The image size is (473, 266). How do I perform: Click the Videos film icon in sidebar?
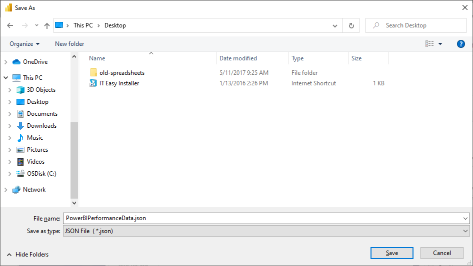coord(20,162)
